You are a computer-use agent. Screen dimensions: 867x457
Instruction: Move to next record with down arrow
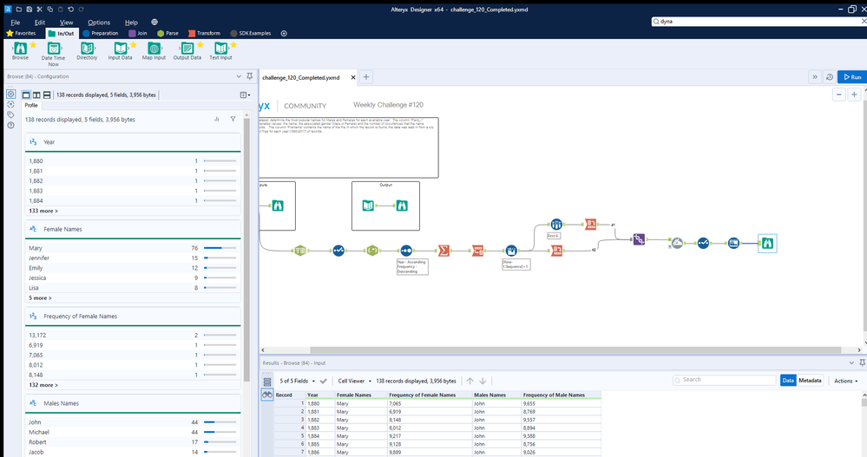(x=483, y=381)
